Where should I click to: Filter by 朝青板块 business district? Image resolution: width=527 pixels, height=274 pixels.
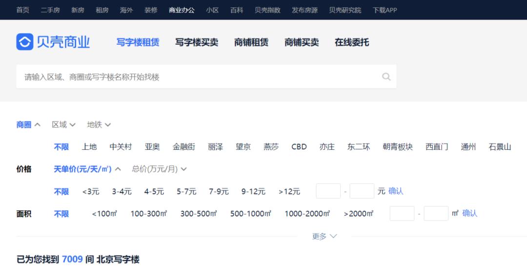point(398,147)
